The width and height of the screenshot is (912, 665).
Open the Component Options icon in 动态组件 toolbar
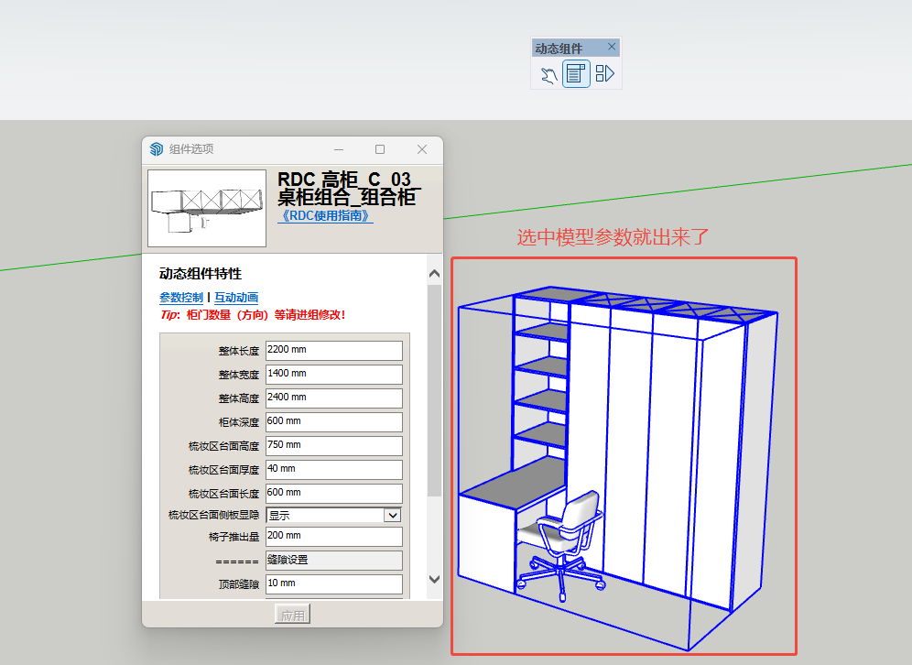[576, 74]
